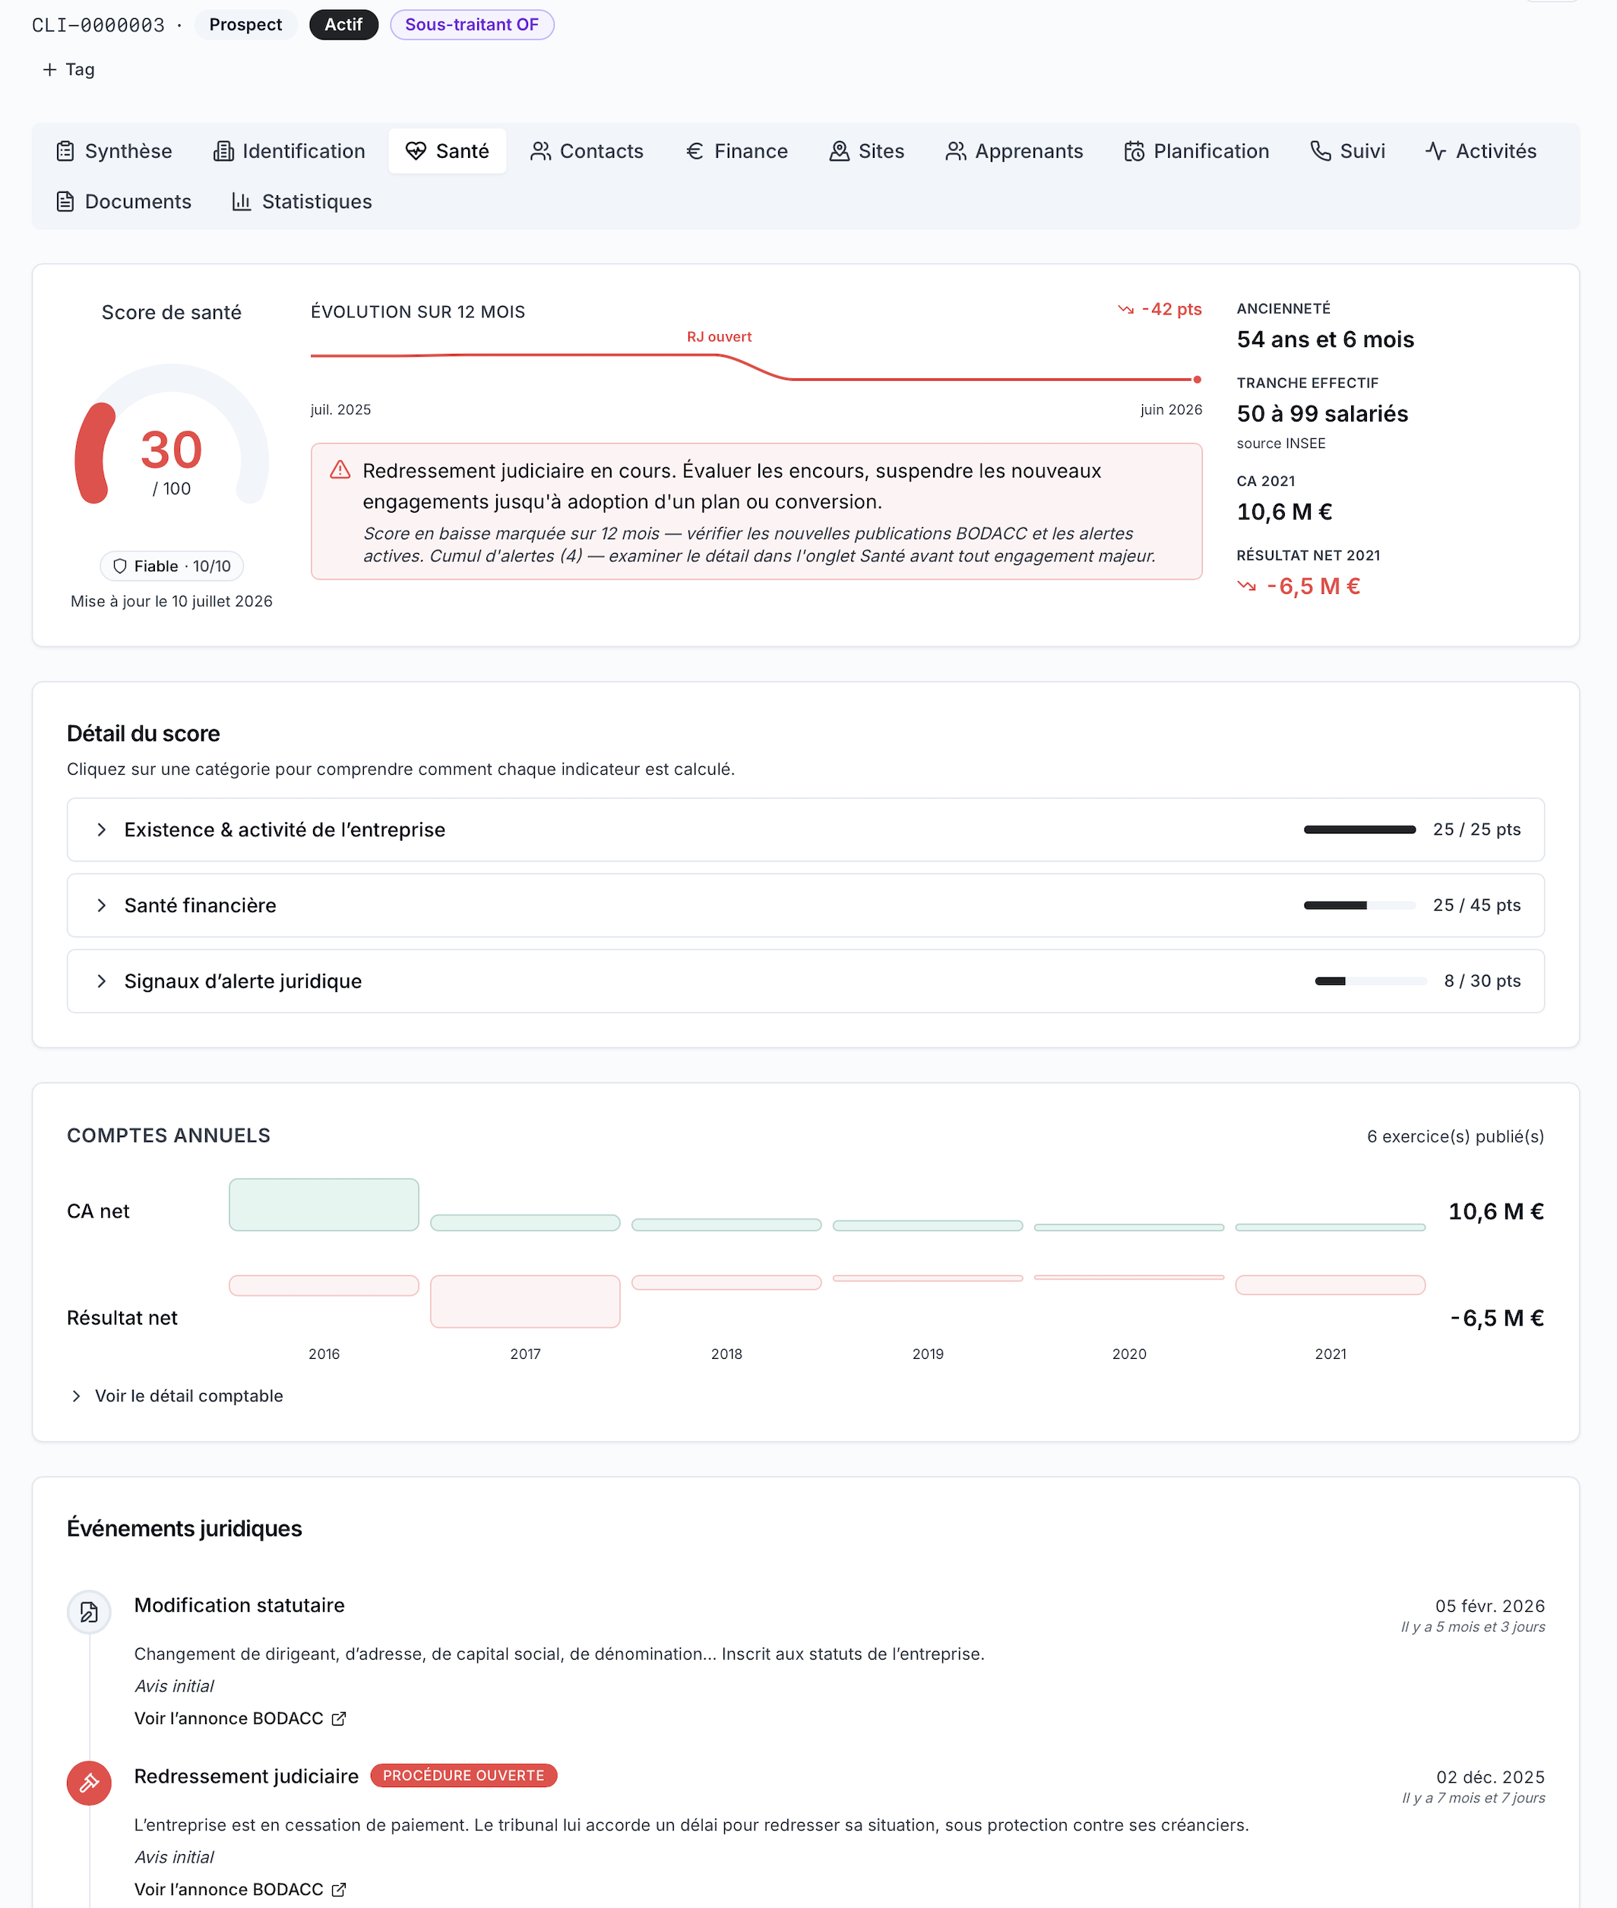Image resolution: width=1617 pixels, height=1908 pixels.
Task: Click external link icon under Redressement judiciaire
Action: (x=339, y=1890)
